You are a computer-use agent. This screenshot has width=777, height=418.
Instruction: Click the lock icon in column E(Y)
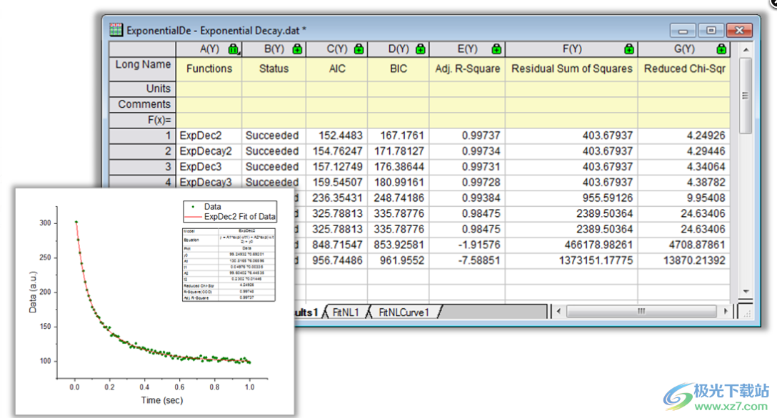click(496, 49)
